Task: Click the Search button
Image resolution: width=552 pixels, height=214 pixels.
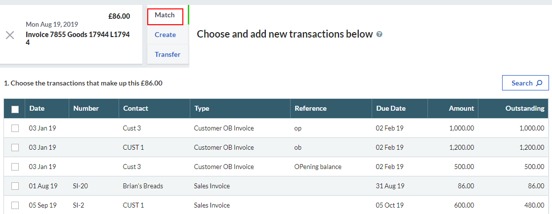Action: click(x=525, y=83)
